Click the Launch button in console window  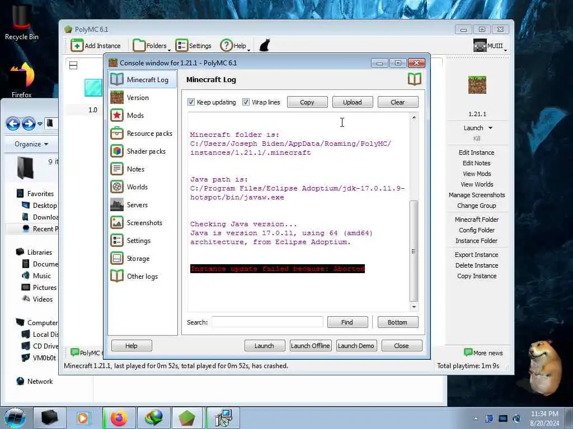(x=264, y=345)
